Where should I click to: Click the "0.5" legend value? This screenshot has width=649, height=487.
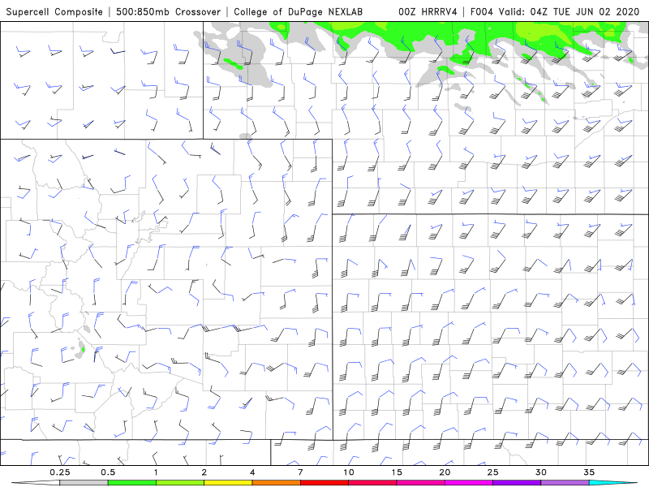point(108,472)
